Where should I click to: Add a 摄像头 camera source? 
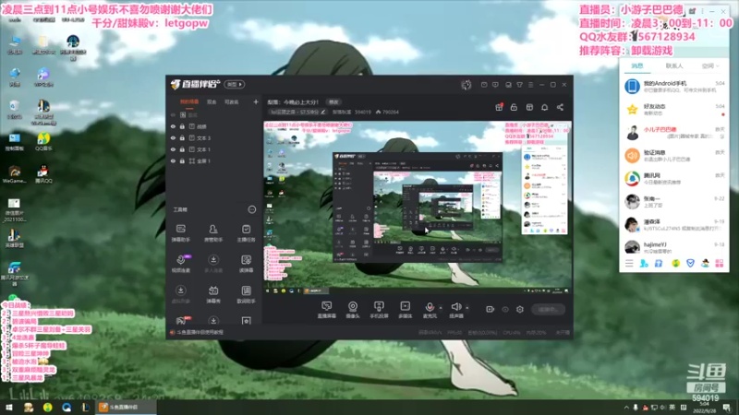(353, 310)
